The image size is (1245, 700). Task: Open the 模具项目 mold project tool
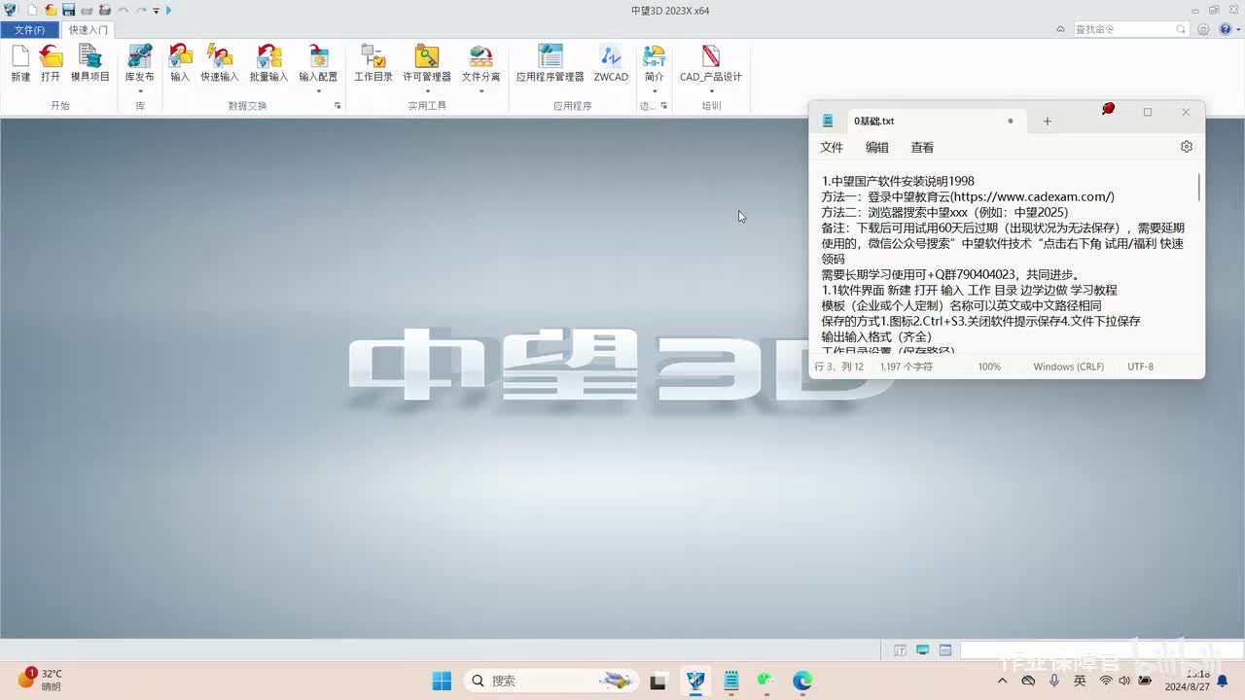tap(90, 56)
